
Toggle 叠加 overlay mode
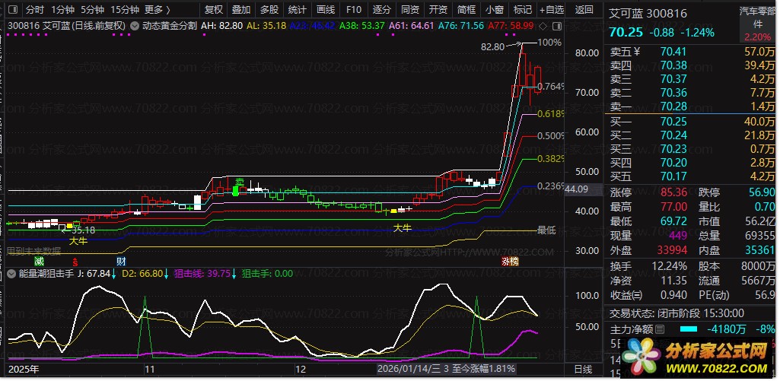pyautogui.click(x=241, y=10)
